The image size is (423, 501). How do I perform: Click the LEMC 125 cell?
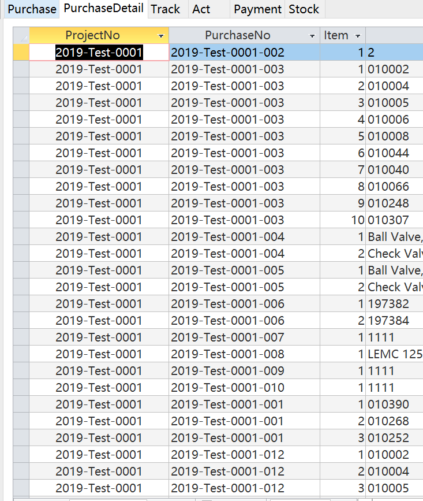pos(394,354)
